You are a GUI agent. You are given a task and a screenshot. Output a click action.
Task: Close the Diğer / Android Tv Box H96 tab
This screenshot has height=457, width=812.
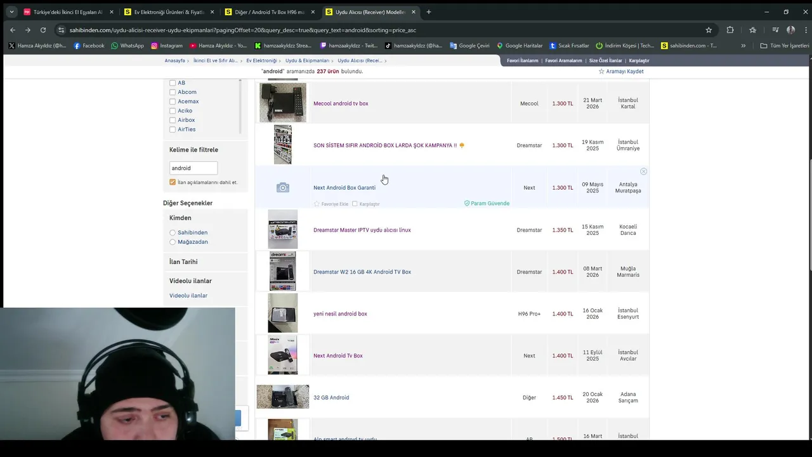click(x=313, y=12)
